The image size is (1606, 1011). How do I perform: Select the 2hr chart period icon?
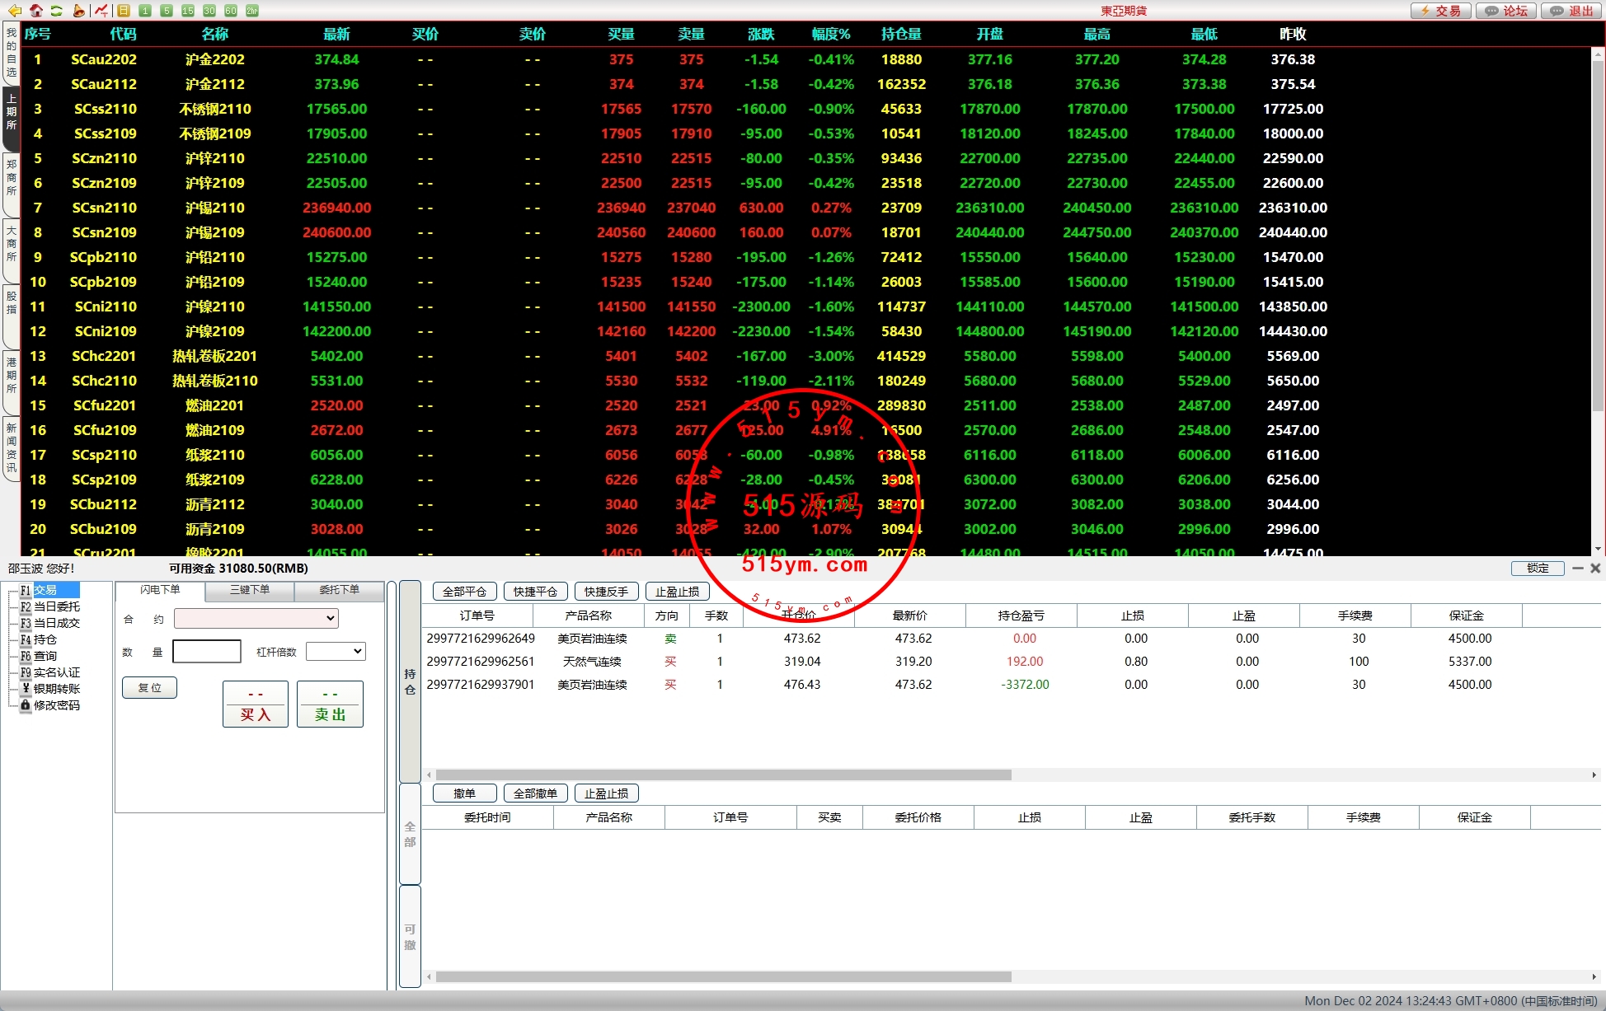point(252,11)
